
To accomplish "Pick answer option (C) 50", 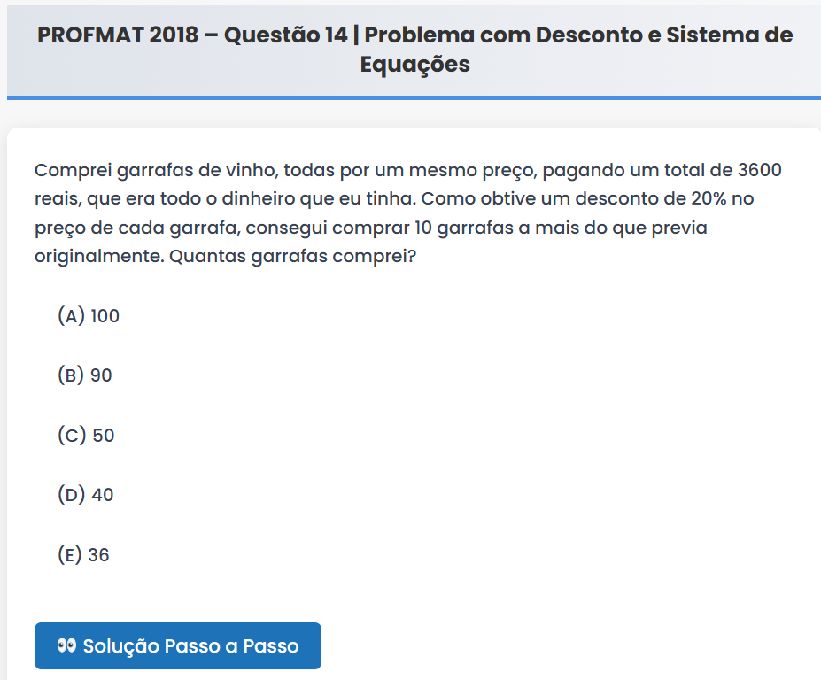I will pyautogui.click(x=86, y=436).
